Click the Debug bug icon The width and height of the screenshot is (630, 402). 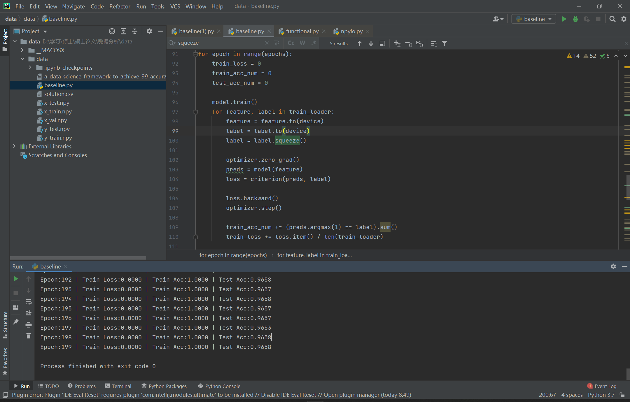575,19
